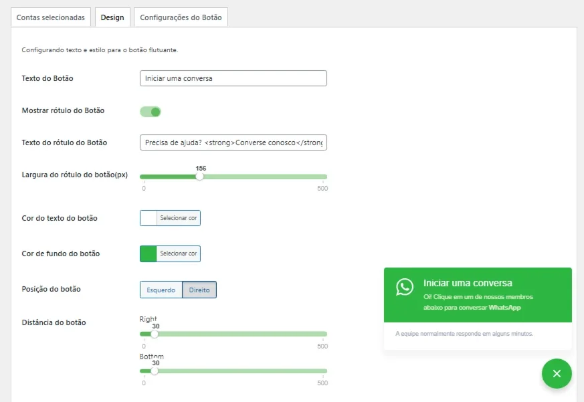Click the white text color swatch
Screen dimensions: 584x402
(149, 218)
